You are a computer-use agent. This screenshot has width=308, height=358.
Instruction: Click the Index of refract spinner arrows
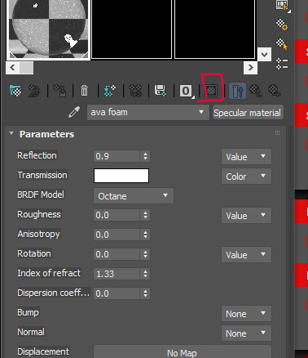pyautogui.click(x=145, y=274)
